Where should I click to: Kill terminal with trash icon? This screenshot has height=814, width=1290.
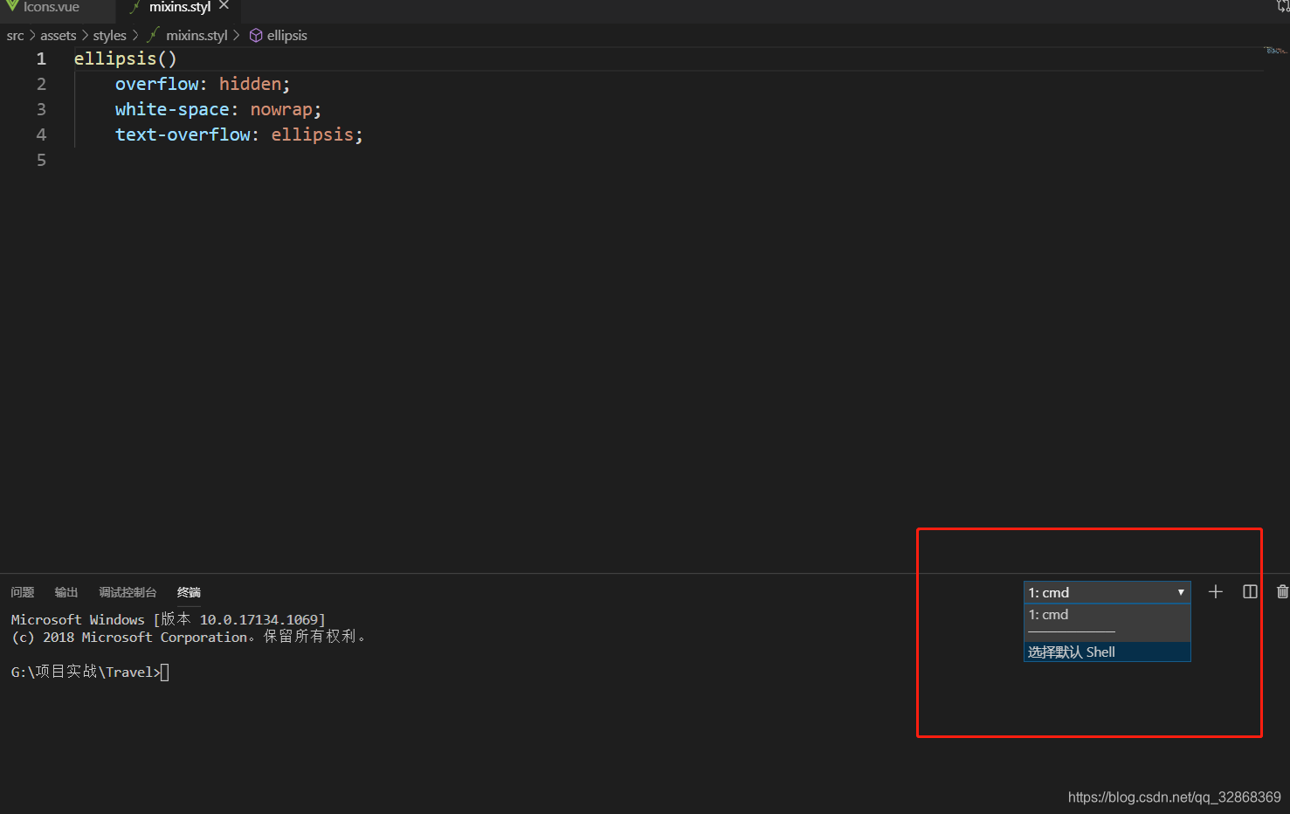[1282, 592]
